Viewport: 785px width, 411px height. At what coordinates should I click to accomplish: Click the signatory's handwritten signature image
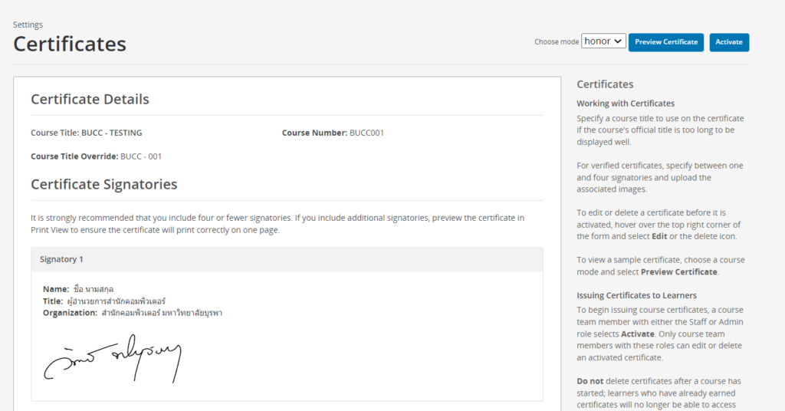tap(112, 358)
